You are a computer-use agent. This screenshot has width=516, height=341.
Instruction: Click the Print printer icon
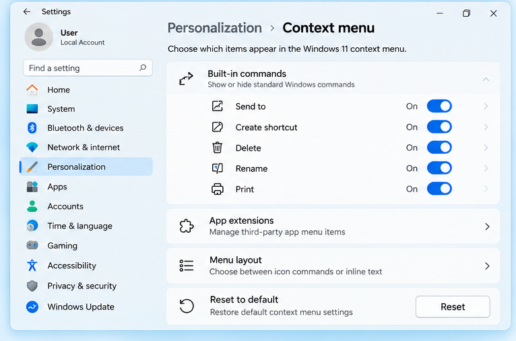pos(217,189)
